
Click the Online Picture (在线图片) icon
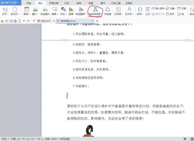tap(45, 11)
